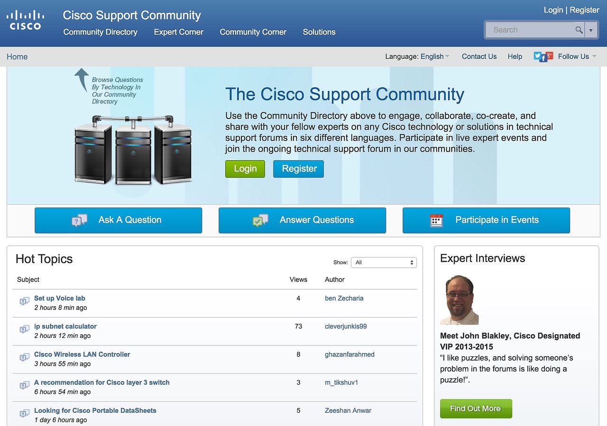Expand the Follow Us menu
Image resolution: width=607 pixels, height=426 pixels.
coord(574,56)
